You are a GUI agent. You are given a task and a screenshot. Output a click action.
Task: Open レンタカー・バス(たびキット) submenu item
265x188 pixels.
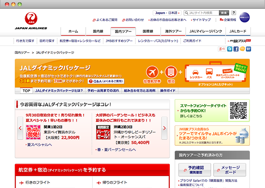[158, 41]
